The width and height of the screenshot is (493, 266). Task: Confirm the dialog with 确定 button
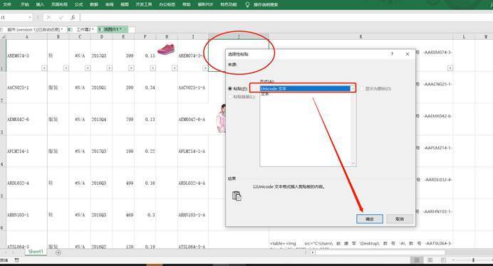click(x=370, y=219)
